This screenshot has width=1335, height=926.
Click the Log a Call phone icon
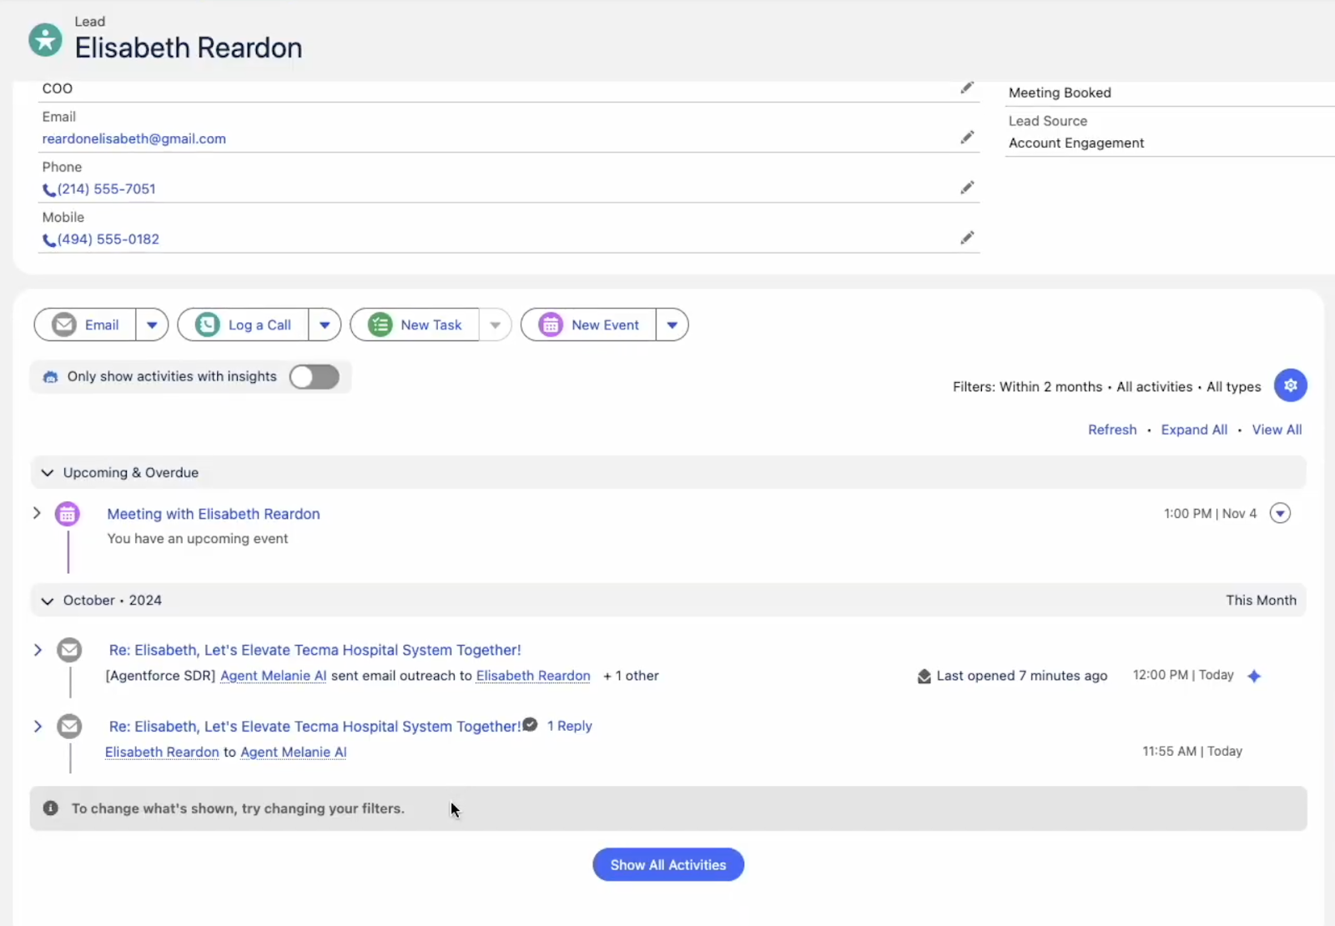pyautogui.click(x=208, y=325)
